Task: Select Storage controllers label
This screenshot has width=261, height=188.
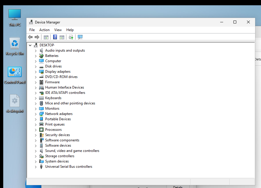Action: tap(60, 156)
